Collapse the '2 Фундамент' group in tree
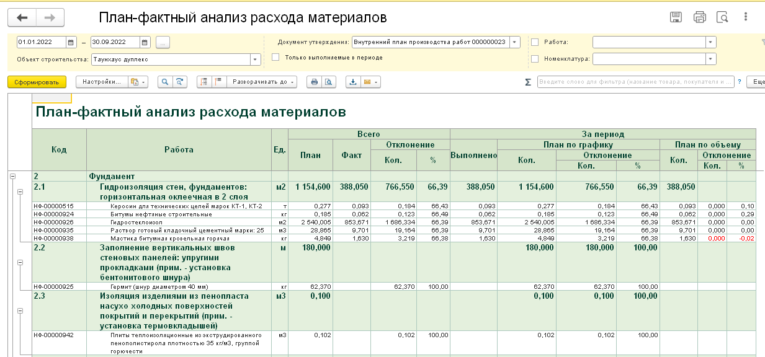The height and width of the screenshot is (357, 765). coord(12,177)
